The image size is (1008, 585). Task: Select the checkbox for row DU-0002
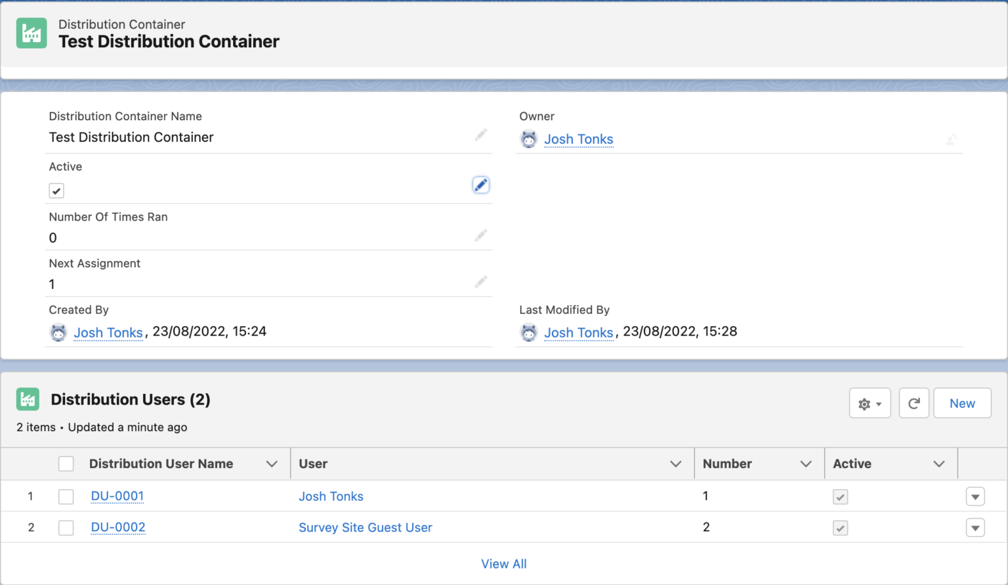pyautogui.click(x=66, y=528)
